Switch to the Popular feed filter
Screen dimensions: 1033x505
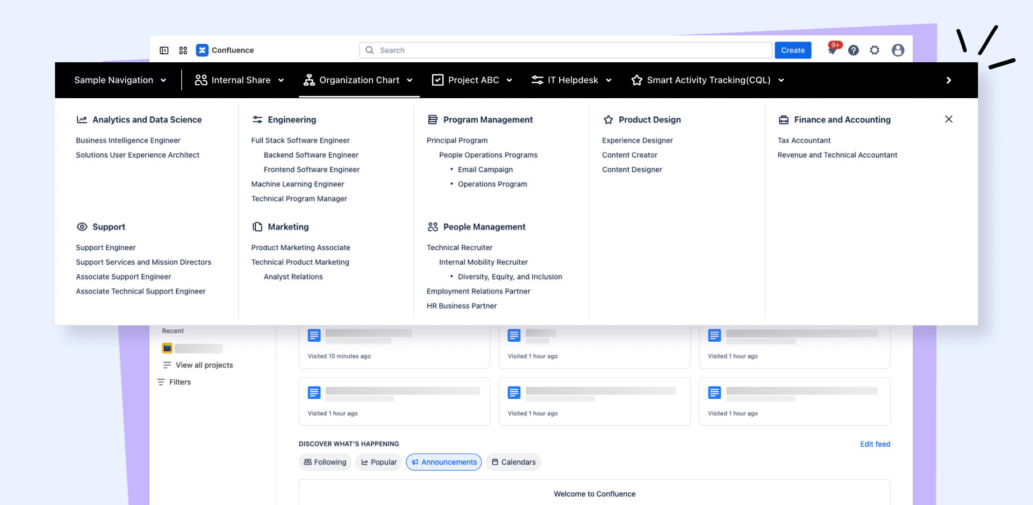(x=378, y=462)
